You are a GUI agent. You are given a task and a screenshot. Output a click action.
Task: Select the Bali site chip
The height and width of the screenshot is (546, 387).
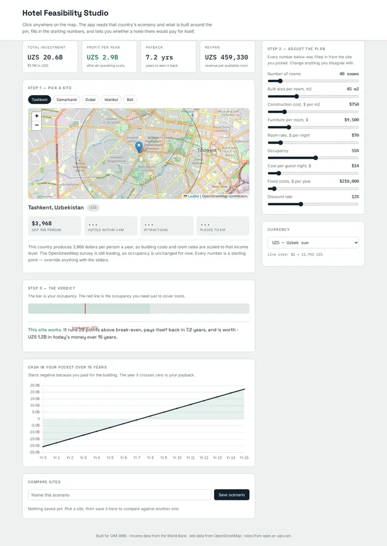pos(130,100)
